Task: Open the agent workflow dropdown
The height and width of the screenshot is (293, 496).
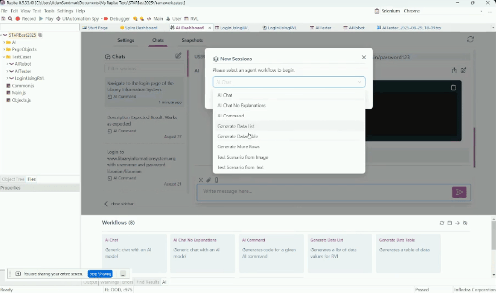Action: 289,82
